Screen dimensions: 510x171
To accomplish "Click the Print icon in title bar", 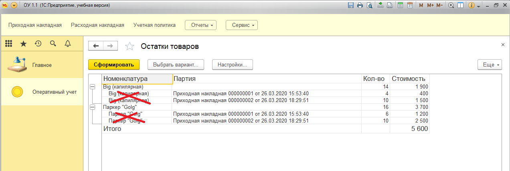I will (x=360, y=6).
